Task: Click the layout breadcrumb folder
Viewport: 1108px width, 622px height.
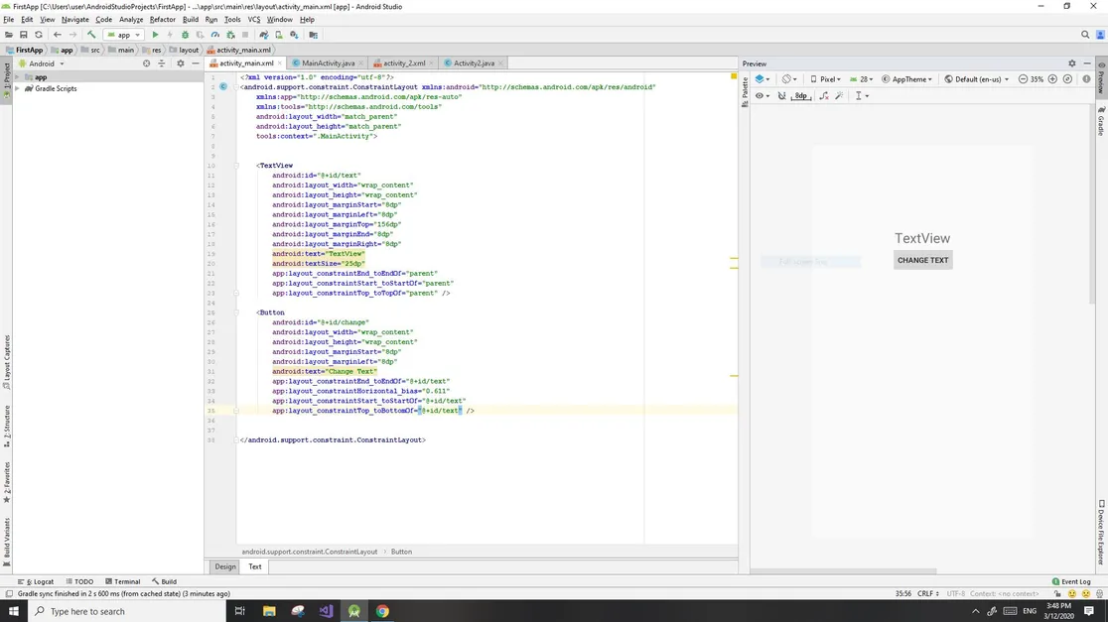Action: pyautogui.click(x=184, y=51)
